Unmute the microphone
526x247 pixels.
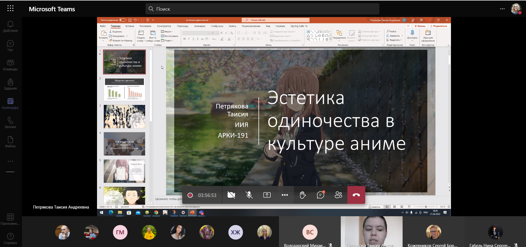249,195
